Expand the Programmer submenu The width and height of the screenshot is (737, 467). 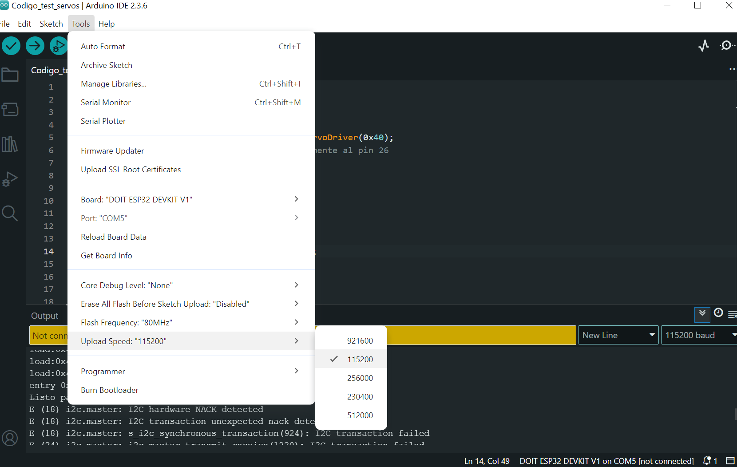click(x=191, y=371)
